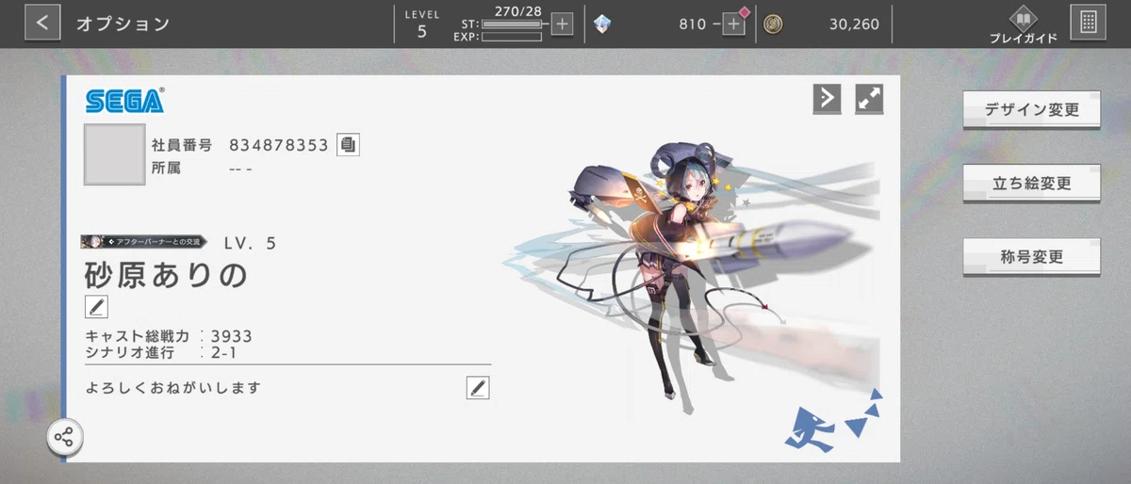Expand card to fullscreen view

[869, 98]
